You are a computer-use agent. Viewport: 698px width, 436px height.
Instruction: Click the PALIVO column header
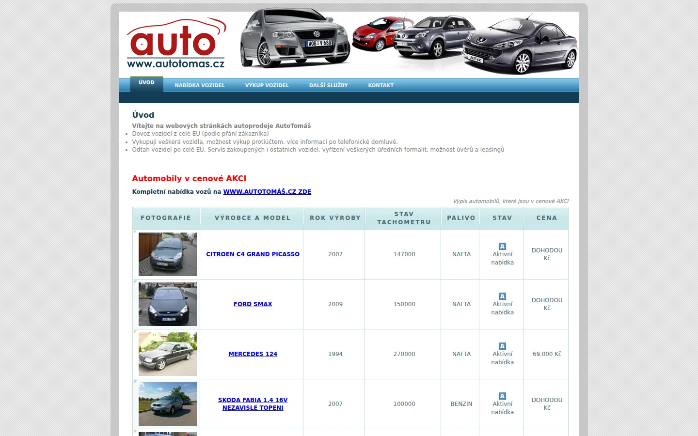(461, 218)
